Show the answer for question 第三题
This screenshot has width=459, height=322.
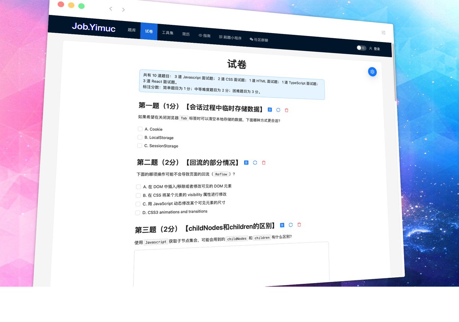(282, 225)
